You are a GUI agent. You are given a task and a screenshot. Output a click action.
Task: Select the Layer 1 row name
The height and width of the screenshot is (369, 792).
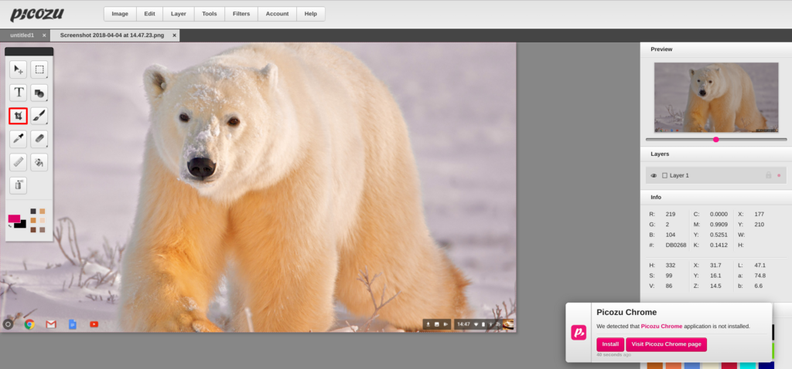pyautogui.click(x=679, y=175)
